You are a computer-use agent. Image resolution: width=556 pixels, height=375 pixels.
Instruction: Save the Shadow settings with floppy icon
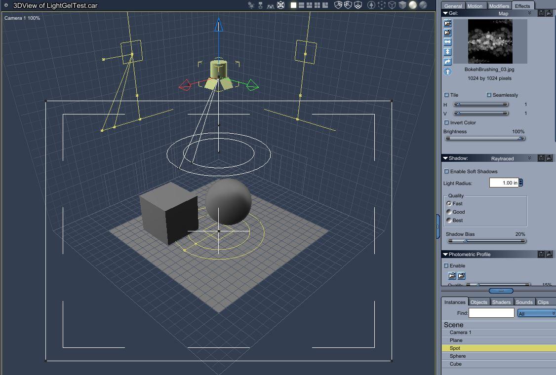coord(541,158)
